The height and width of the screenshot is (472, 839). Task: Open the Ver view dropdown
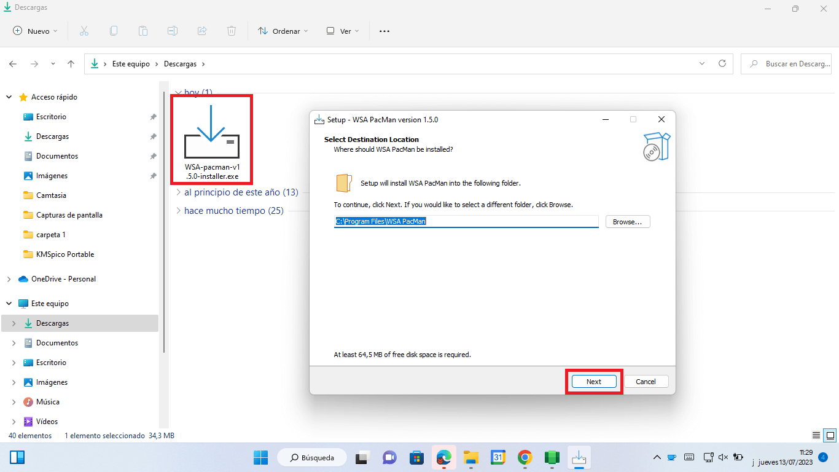click(343, 31)
